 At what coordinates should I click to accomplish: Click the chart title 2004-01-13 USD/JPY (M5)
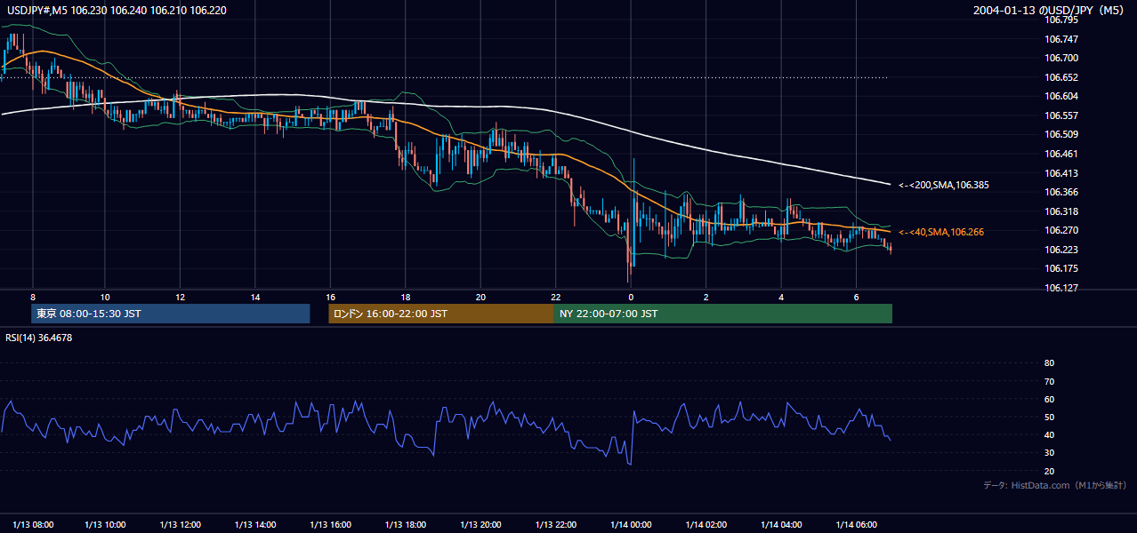(x=1051, y=11)
